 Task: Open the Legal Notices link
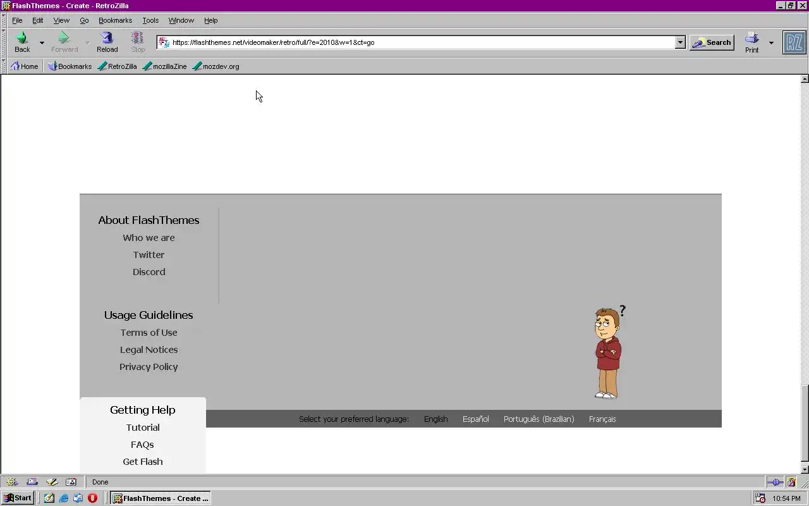click(x=149, y=350)
